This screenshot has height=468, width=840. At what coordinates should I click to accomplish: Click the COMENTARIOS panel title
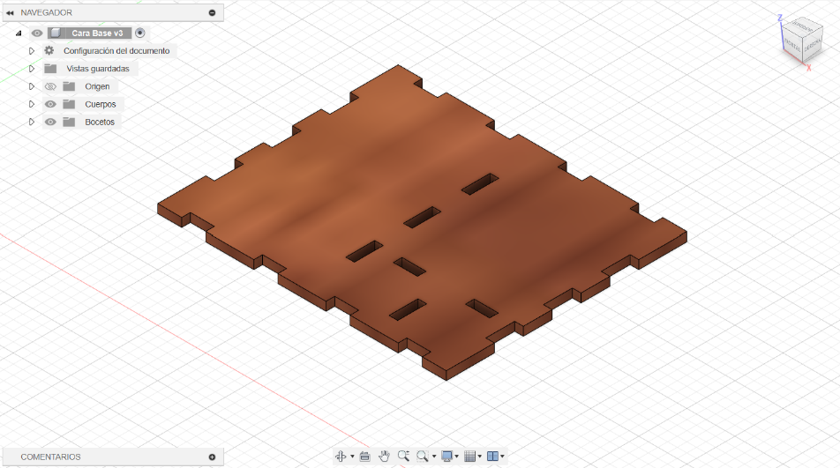[x=50, y=457]
